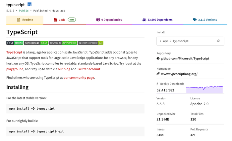
Task: Open the 0 Dependencies tab
Action: 109,20
